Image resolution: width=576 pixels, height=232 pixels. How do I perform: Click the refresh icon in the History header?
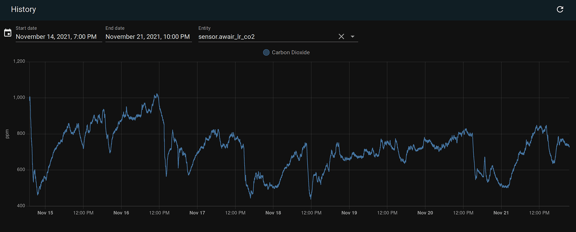pos(560,10)
